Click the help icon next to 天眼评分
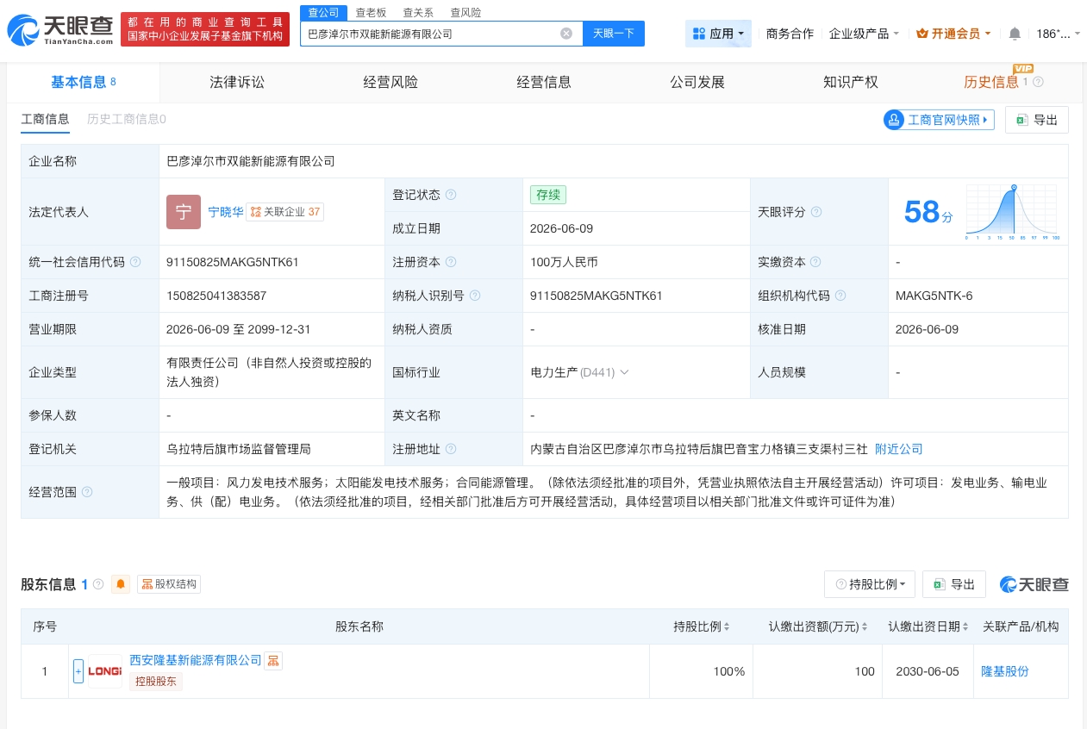 (816, 211)
